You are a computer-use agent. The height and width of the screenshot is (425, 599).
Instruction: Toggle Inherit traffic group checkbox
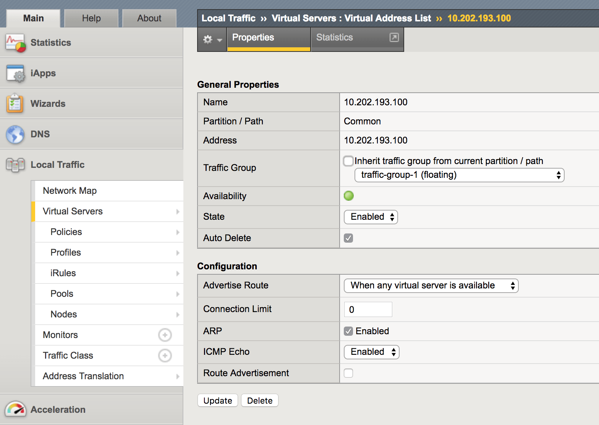(x=348, y=161)
